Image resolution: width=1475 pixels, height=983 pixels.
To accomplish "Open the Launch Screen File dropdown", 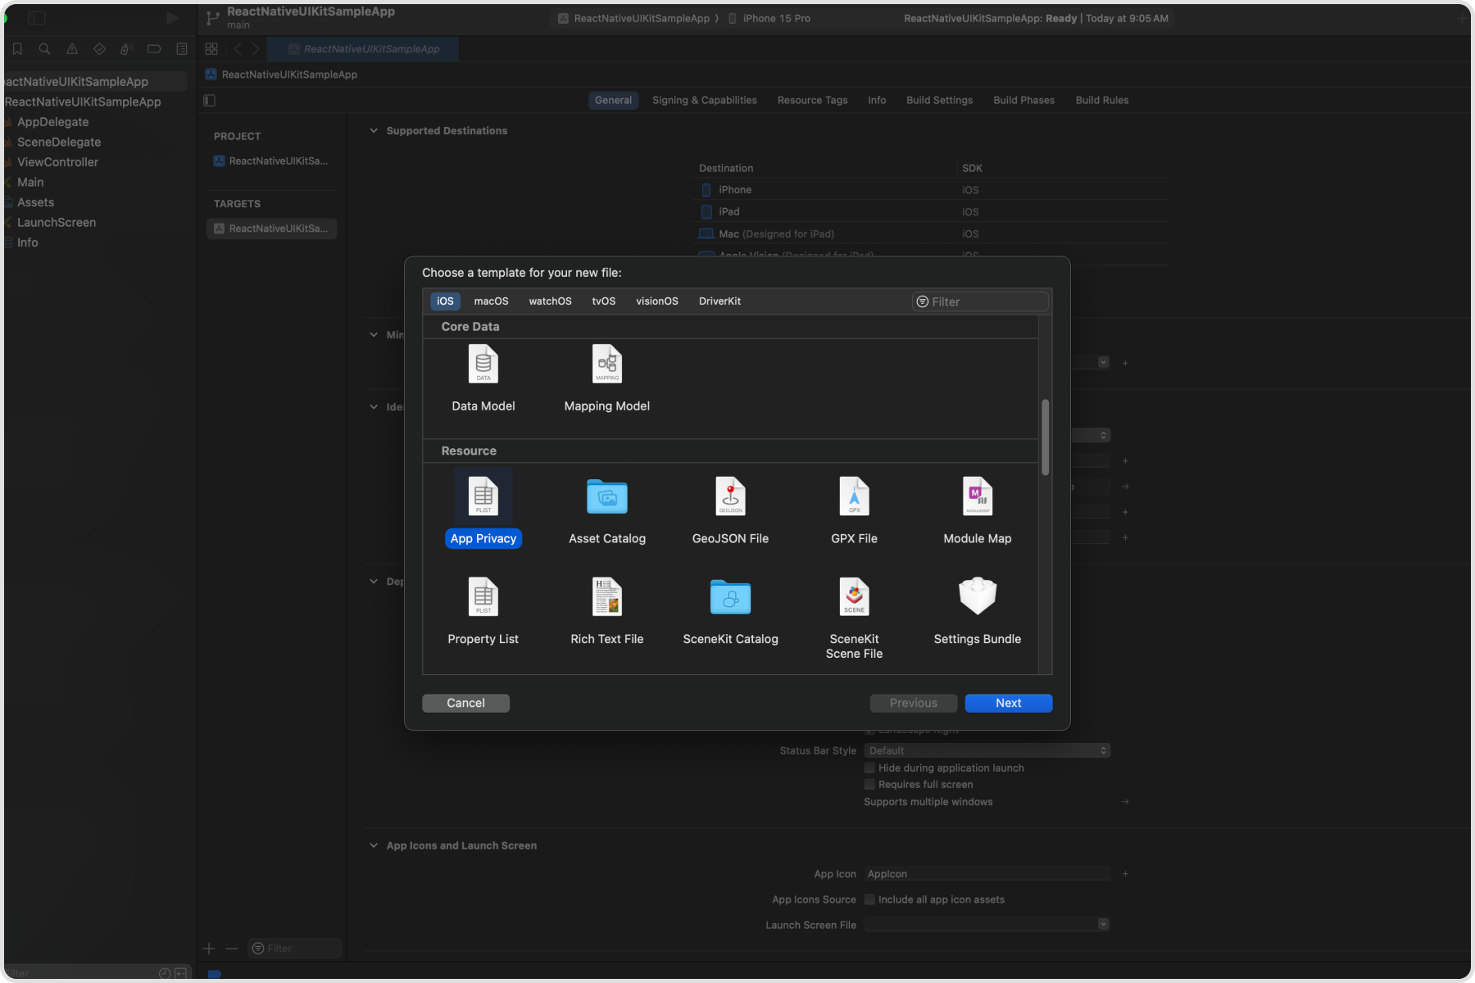I will (x=987, y=924).
